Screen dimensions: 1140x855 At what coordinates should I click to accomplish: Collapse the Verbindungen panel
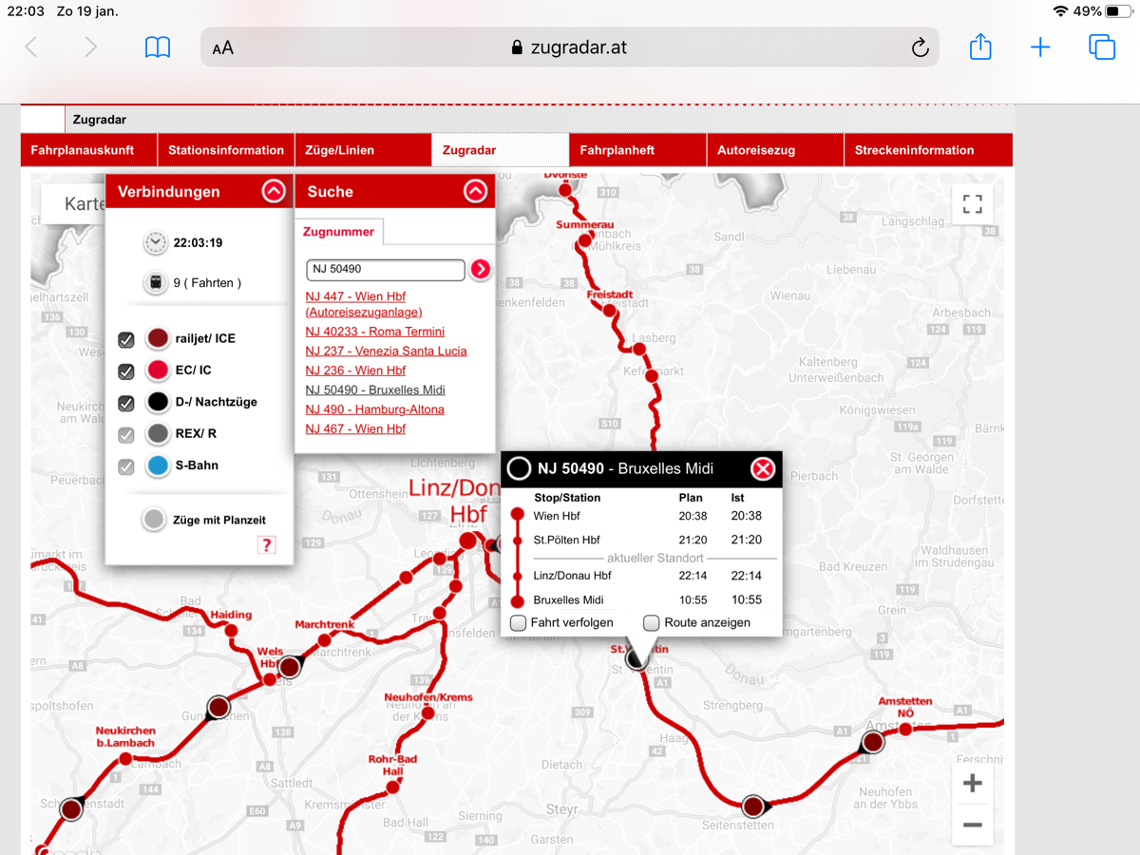click(x=274, y=192)
